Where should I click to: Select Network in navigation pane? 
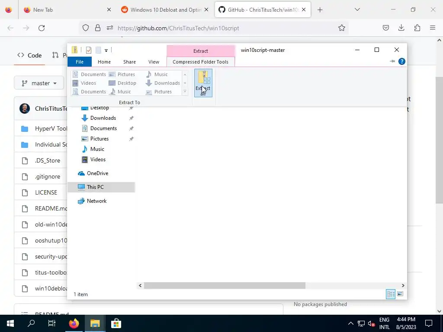click(96, 201)
